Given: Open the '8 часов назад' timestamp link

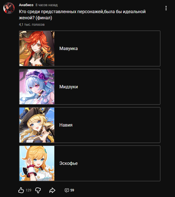Looking at the screenshot, I should 47,5.
